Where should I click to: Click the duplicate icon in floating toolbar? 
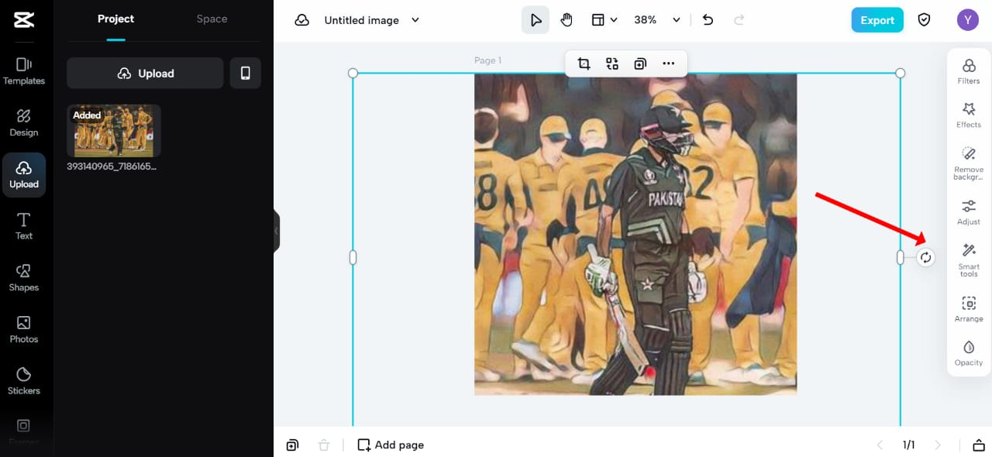click(640, 64)
